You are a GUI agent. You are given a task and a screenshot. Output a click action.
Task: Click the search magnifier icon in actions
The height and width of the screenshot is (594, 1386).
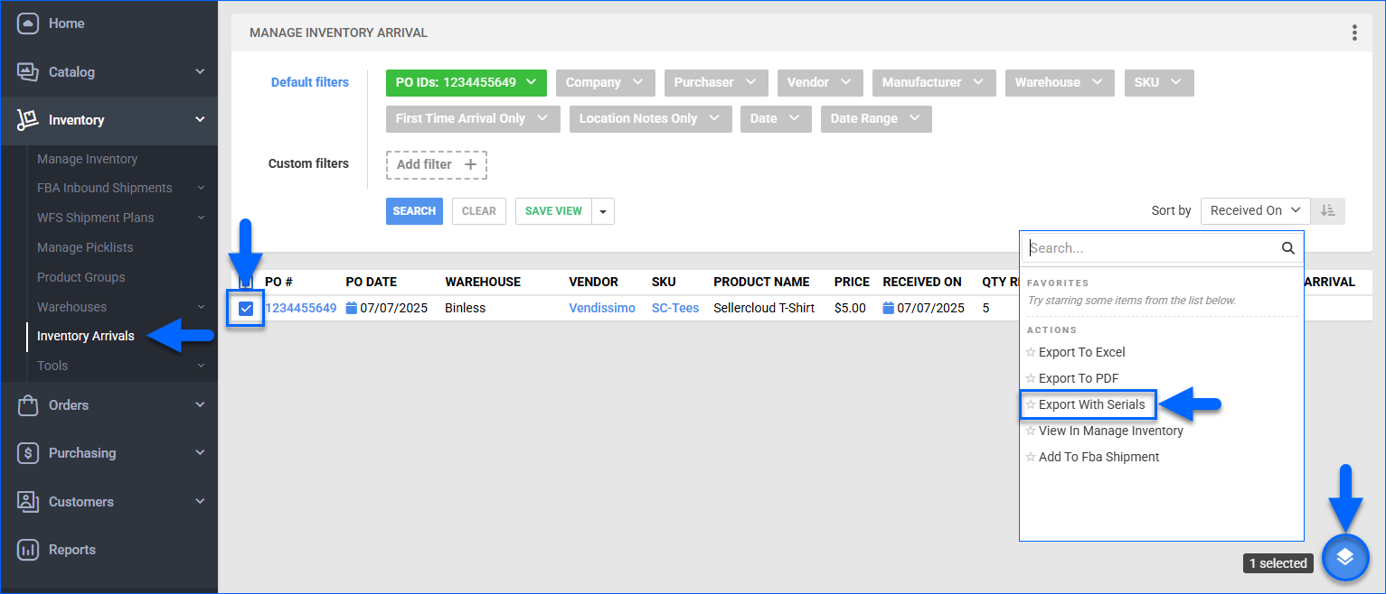tap(1287, 248)
